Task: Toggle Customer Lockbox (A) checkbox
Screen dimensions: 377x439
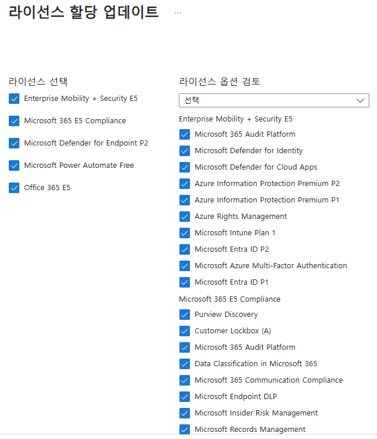Action: (185, 331)
